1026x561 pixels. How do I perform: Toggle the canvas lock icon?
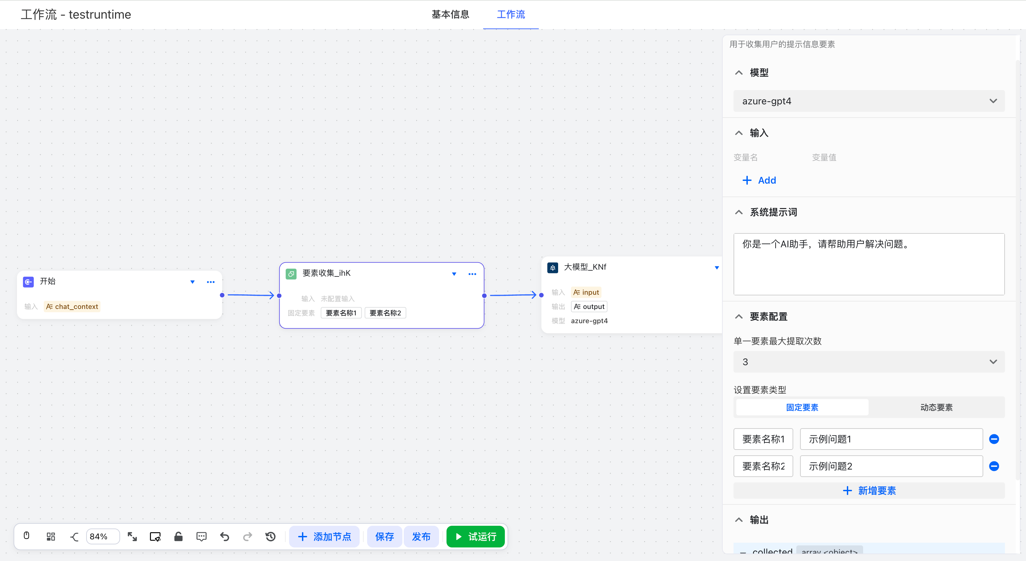(178, 536)
